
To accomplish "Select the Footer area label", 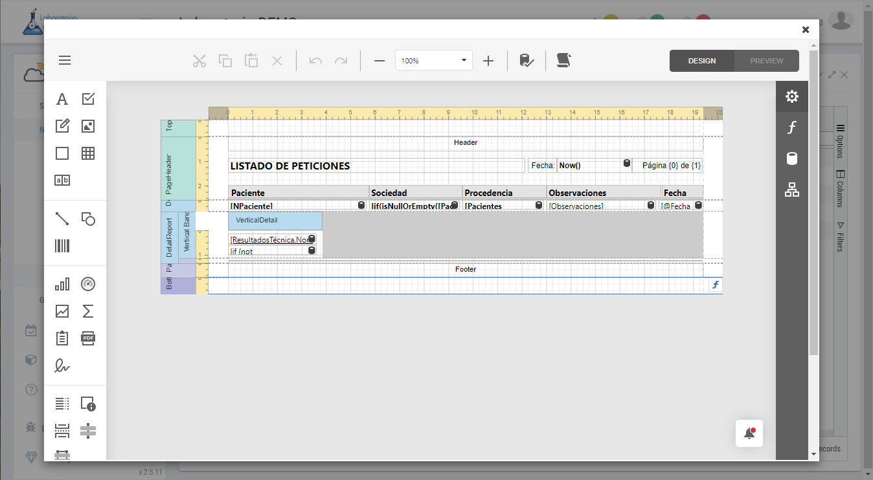I will [466, 269].
